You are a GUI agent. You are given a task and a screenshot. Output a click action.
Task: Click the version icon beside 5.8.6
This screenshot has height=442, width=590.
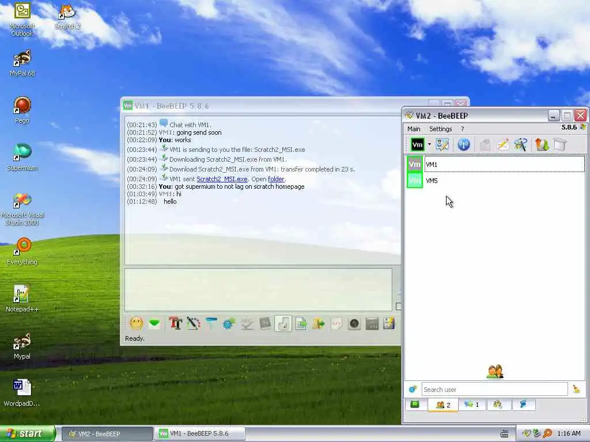tap(583, 127)
